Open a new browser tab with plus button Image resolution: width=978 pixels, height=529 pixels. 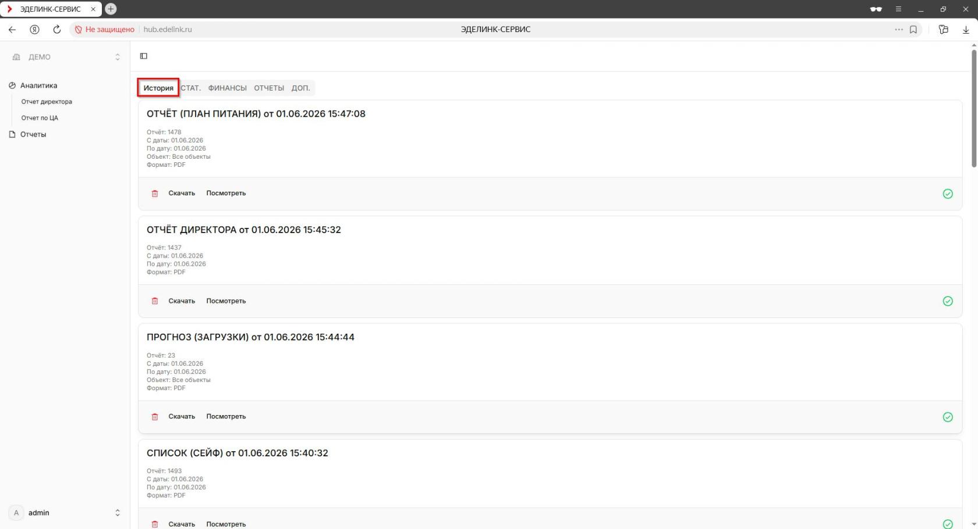(111, 9)
